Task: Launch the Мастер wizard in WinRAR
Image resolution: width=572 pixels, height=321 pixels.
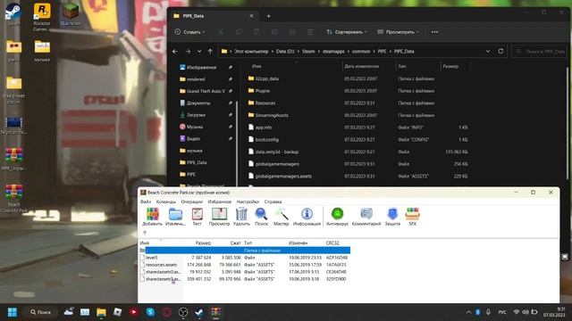Action: (282, 217)
